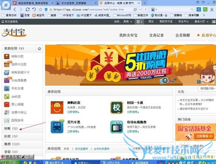Open a new browser tab with plus button

coord(145,3)
